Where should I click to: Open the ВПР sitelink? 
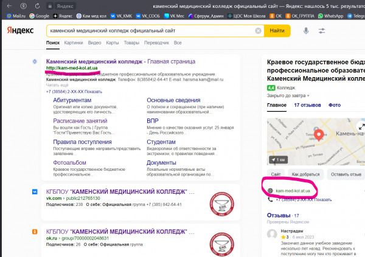[x=153, y=121]
